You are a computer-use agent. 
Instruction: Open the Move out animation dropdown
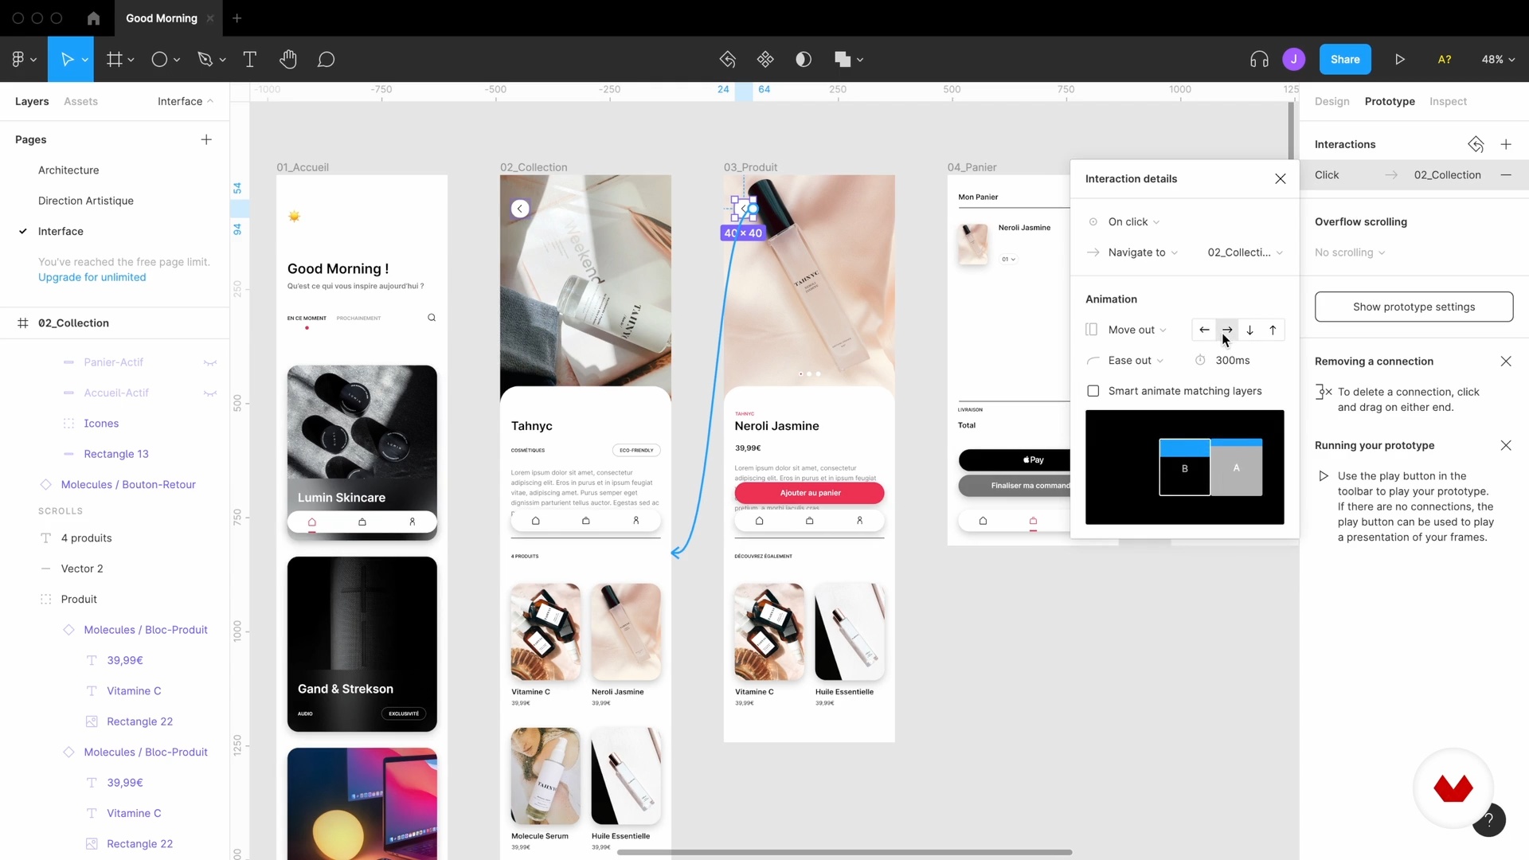click(1137, 330)
